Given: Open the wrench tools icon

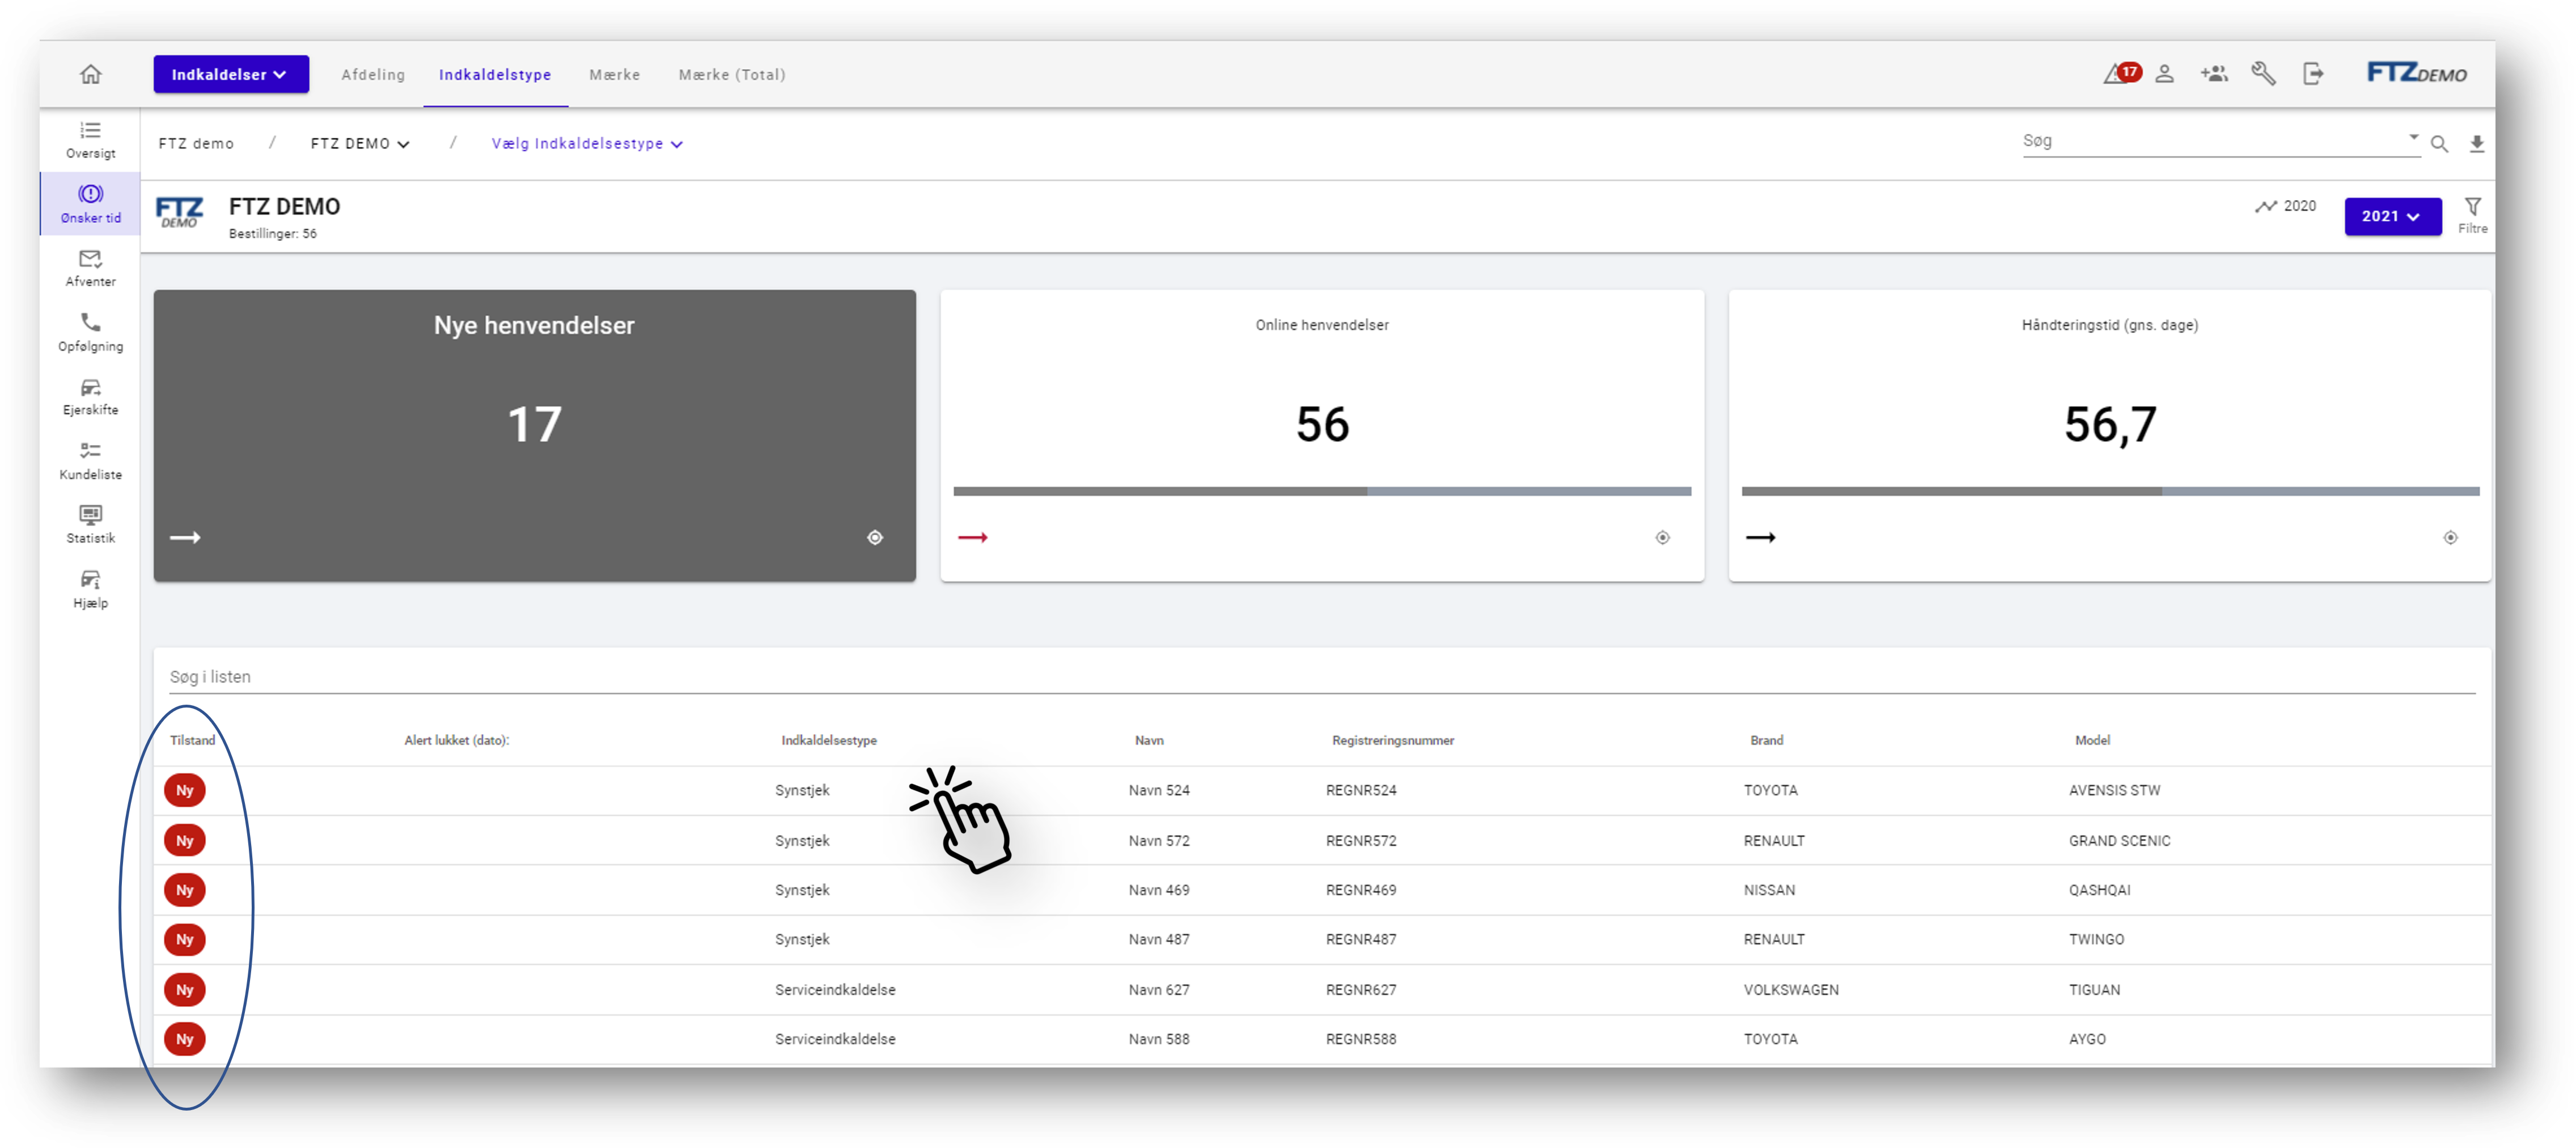Looking at the screenshot, I should (2263, 74).
